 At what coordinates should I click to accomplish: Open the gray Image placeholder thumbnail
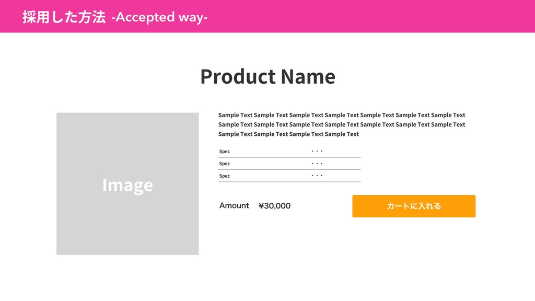point(127,183)
